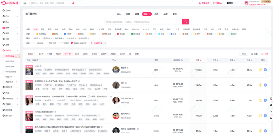Open the 下载App link
This screenshot has height=133, width=273.
tap(217, 3)
